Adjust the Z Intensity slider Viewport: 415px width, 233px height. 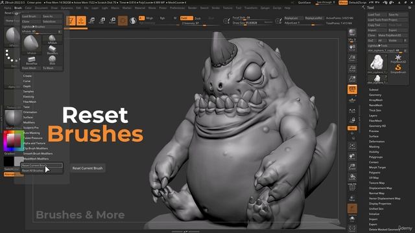200,24
